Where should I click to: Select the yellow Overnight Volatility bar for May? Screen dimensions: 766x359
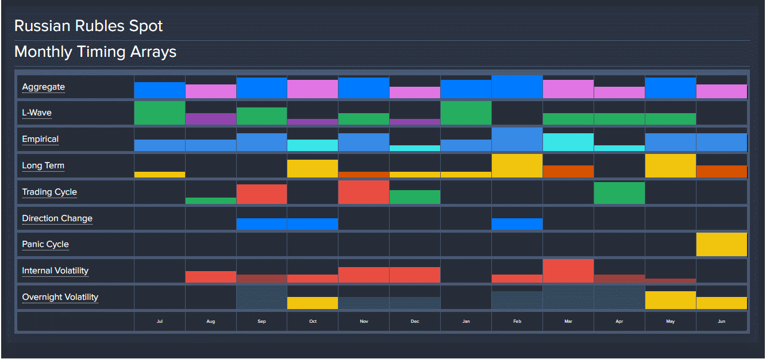[671, 300]
